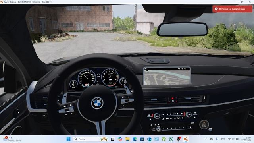The width and height of the screenshot is (254, 143).
Task: Select radio preset button 1
Action: [164, 128]
